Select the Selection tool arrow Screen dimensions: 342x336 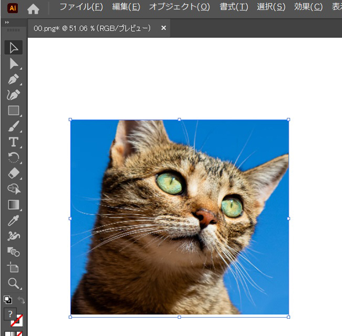[x=13, y=48]
